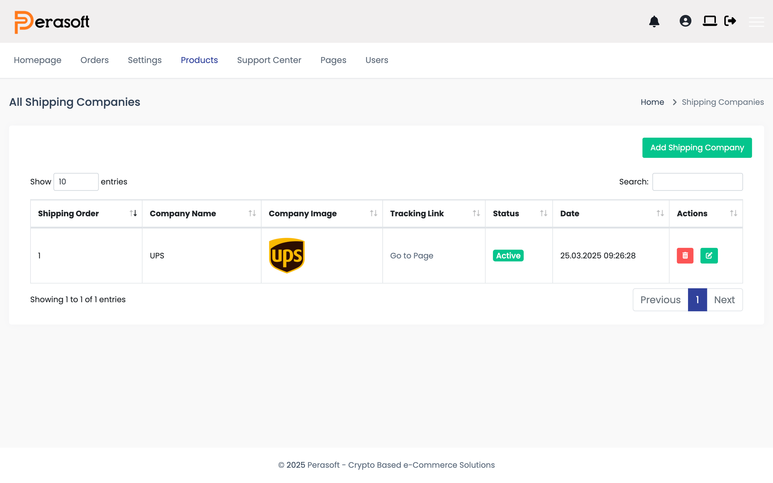
Task: Open the Users menu
Action: [377, 60]
